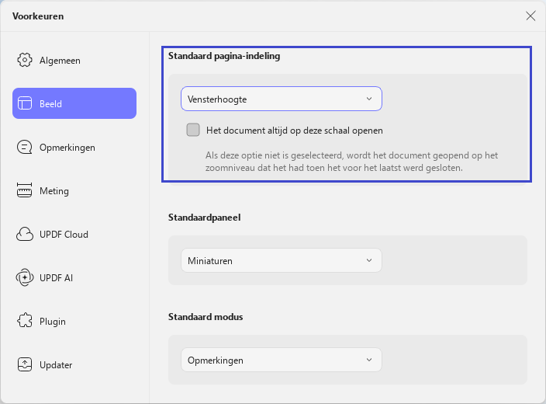The height and width of the screenshot is (404, 546).
Task: Click the Opmerkingen speech bubble icon
Action: [x=25, y=147]
